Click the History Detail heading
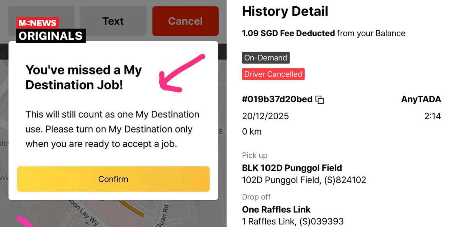This screenshot has height=227, width=455. (x=285, y=12)
